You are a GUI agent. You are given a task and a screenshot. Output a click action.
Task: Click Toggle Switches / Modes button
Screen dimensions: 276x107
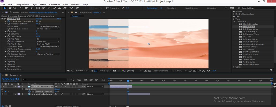(67, 106)
